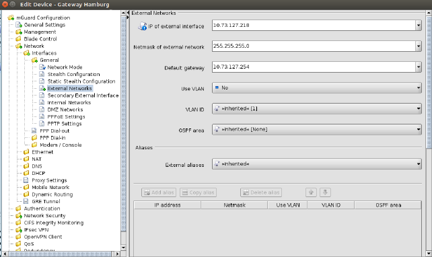This screenshot has width=432, height=257.
Task: Click the DHCP folder icon
Action: pos(26,174)
